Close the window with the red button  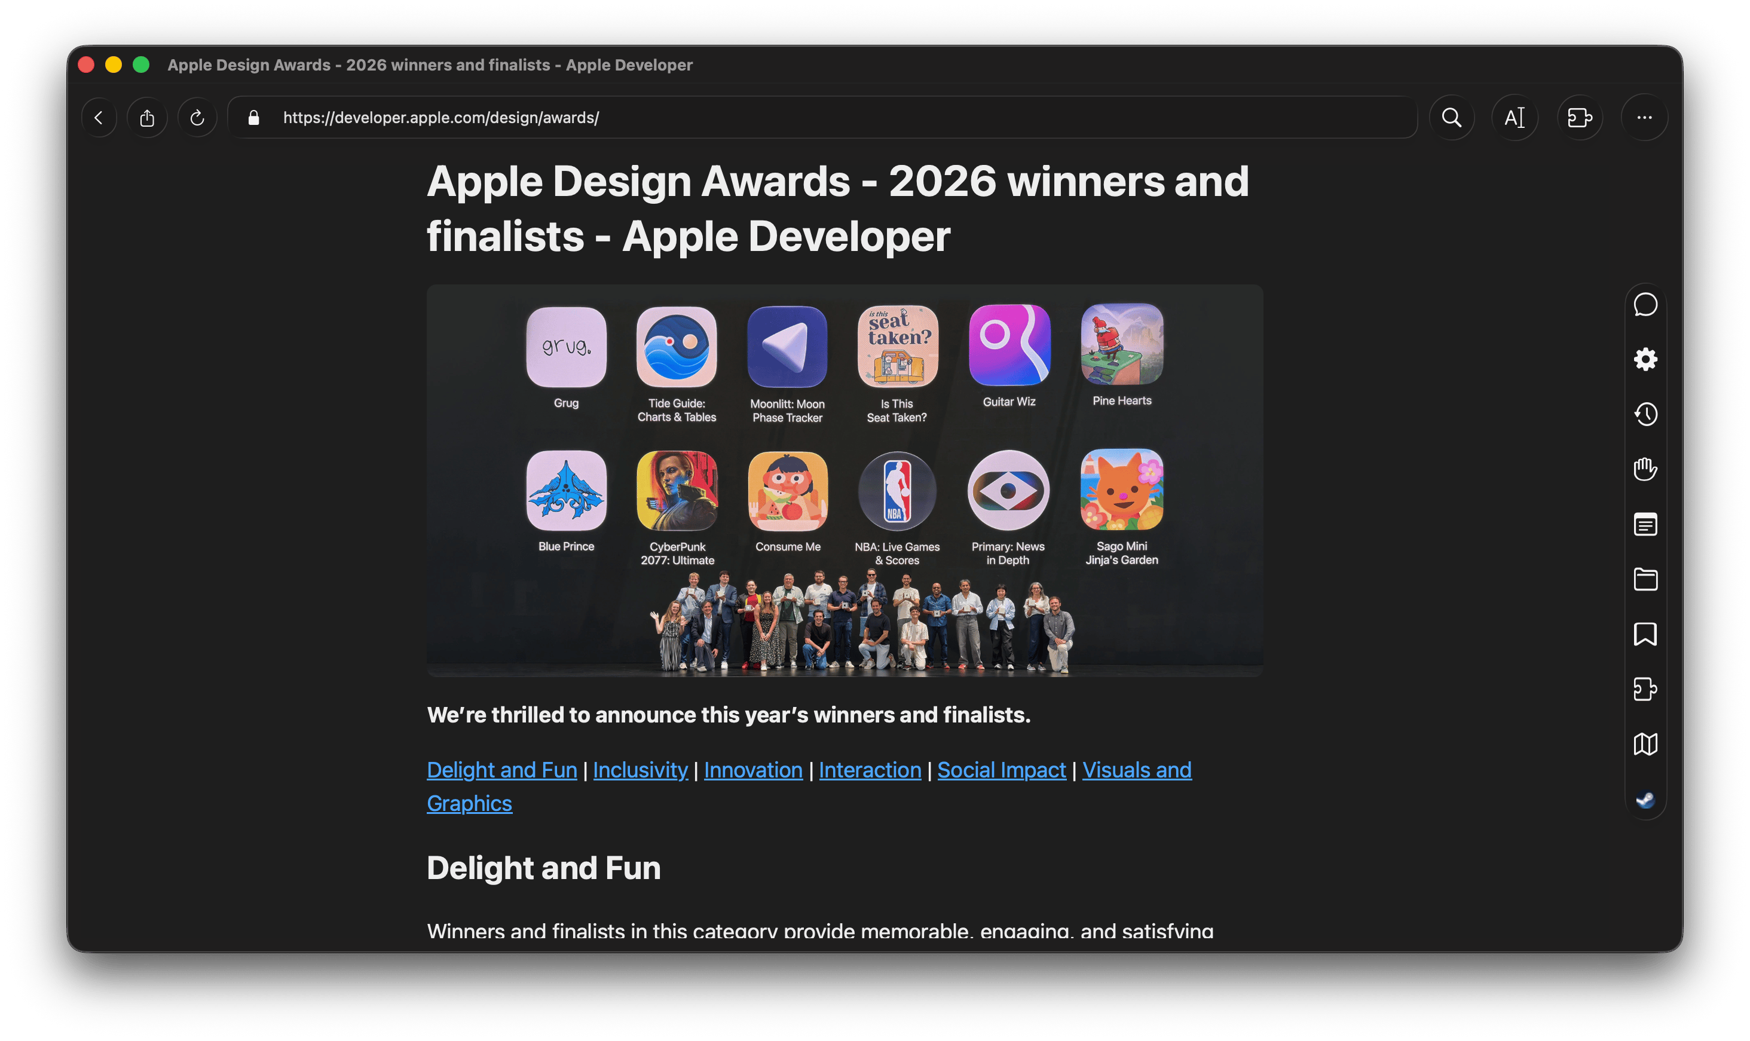(86, 65)
